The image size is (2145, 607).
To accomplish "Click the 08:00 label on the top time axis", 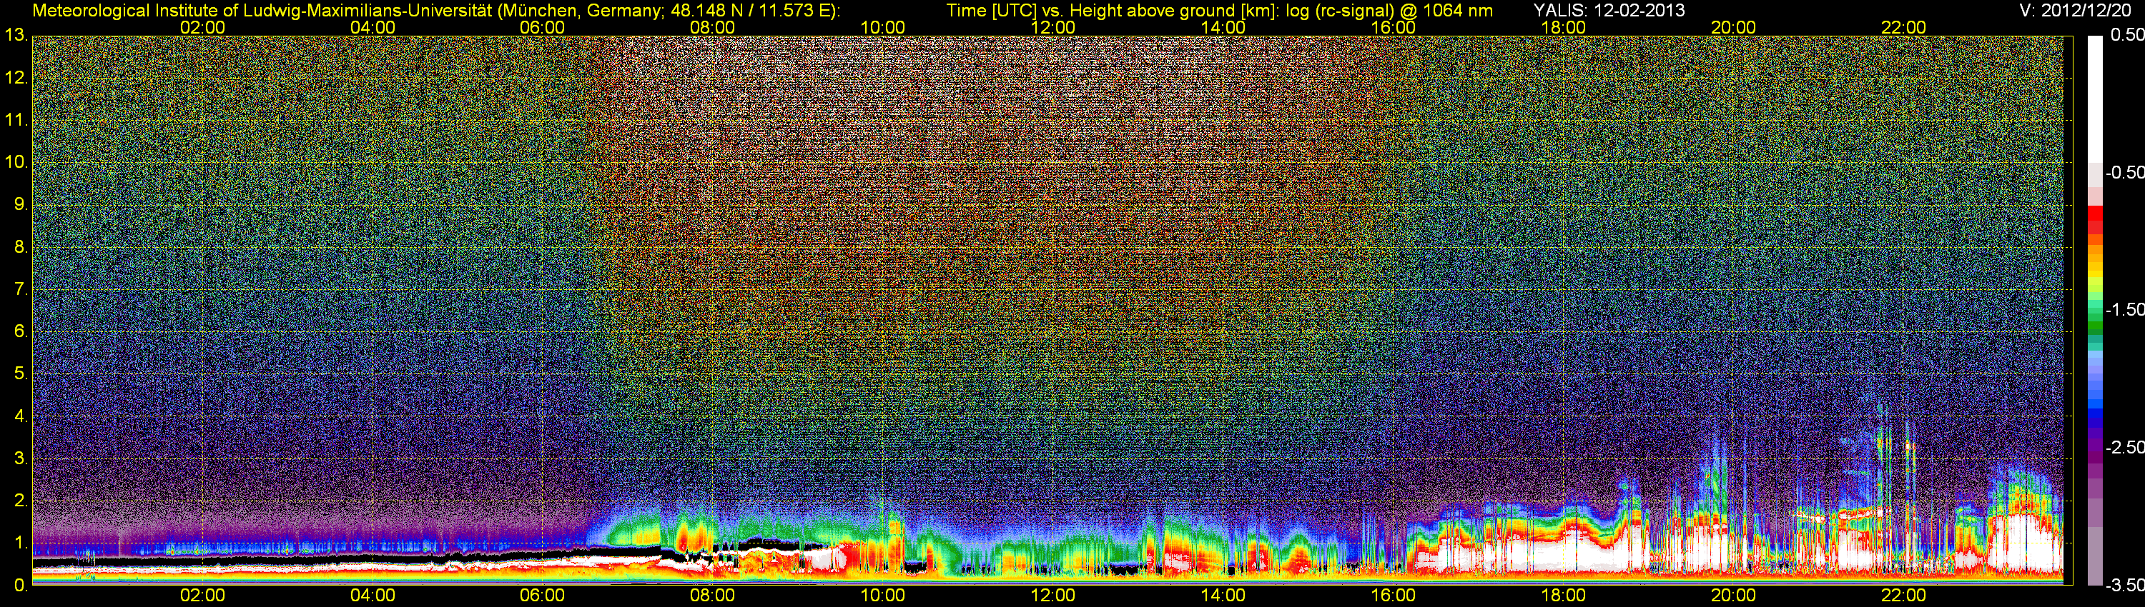I will pos(713,27).
